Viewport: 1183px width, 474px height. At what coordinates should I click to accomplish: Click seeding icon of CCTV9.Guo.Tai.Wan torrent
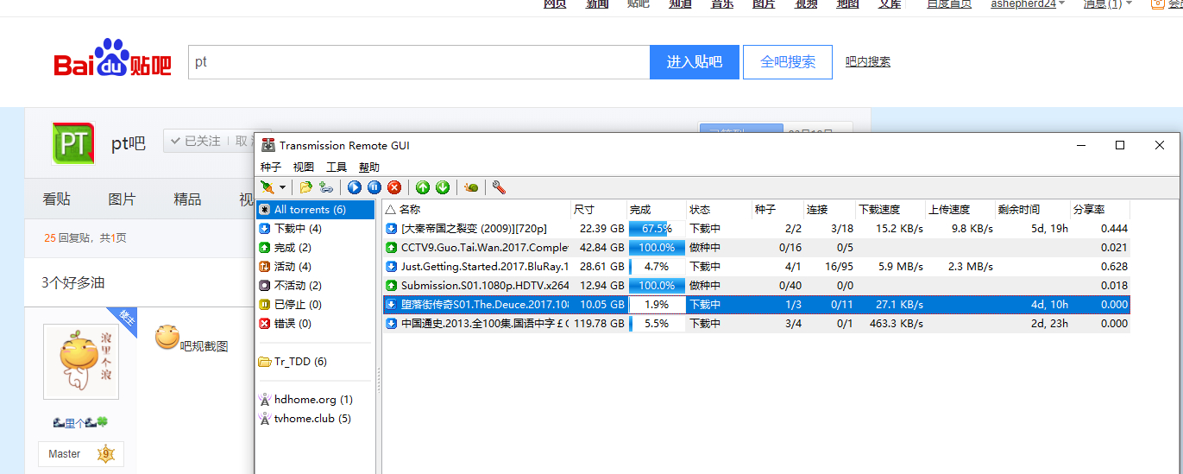(x=392, y=247)
